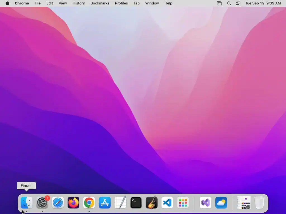Open the Window menu

152,3
